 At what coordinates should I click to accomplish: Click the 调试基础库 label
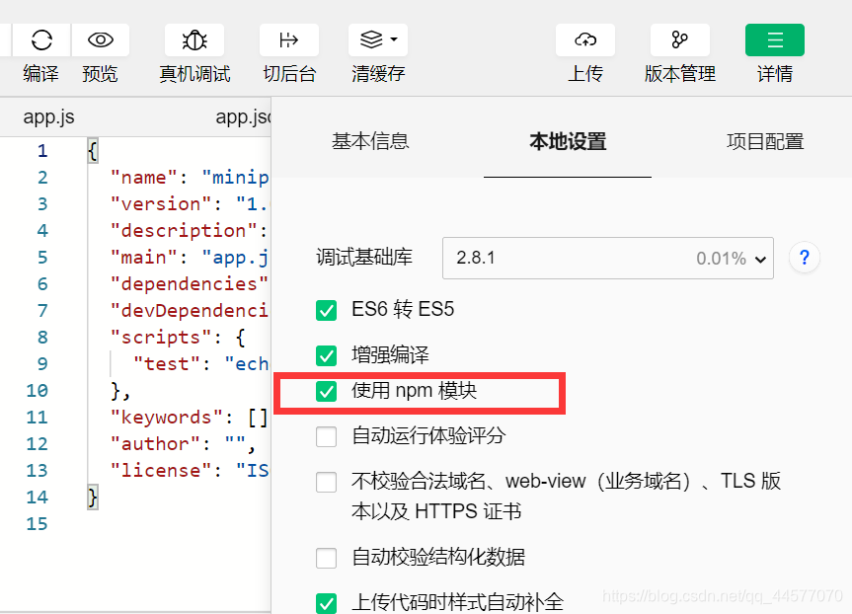coord(364,257)
